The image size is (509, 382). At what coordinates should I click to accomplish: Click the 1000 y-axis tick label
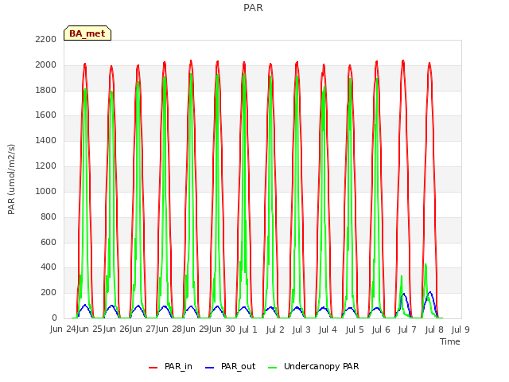[46, 191]
